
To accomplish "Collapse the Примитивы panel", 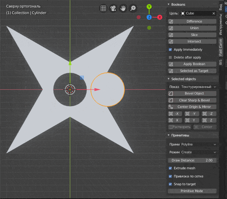I will pyautogui.click(x=169, y=135).
